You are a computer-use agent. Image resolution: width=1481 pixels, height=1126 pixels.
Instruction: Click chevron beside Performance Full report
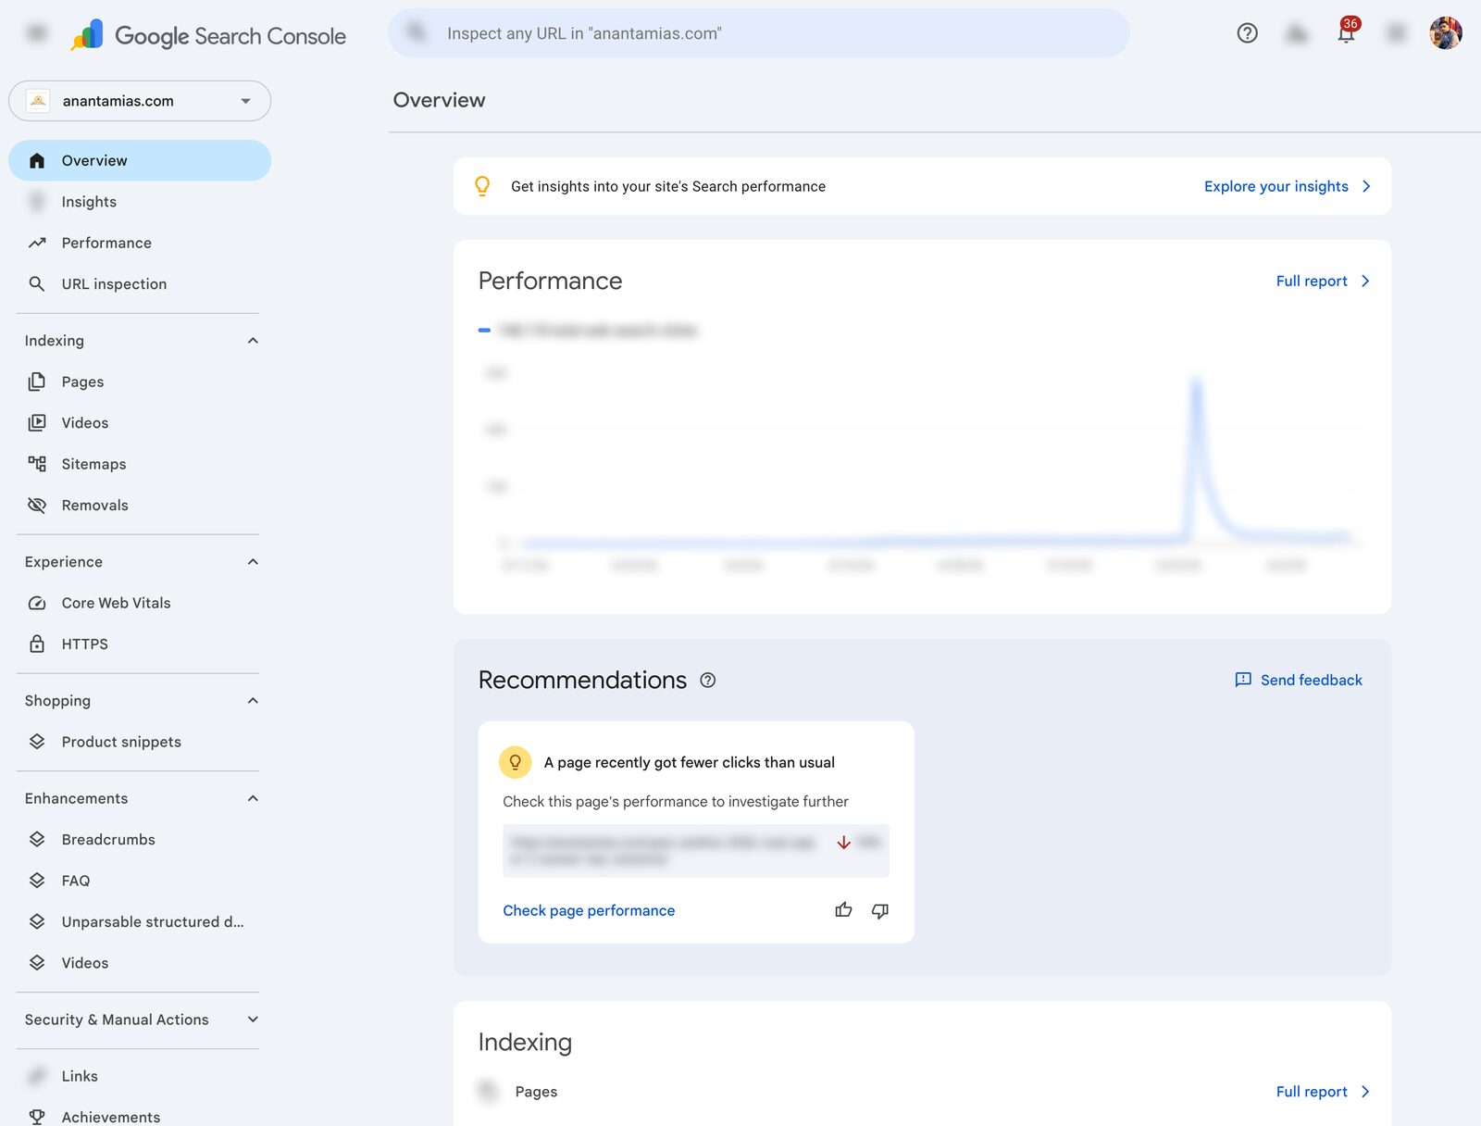click(1365, 281)
